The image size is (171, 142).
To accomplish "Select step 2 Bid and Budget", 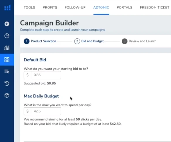I will click(x=89, y=41).
